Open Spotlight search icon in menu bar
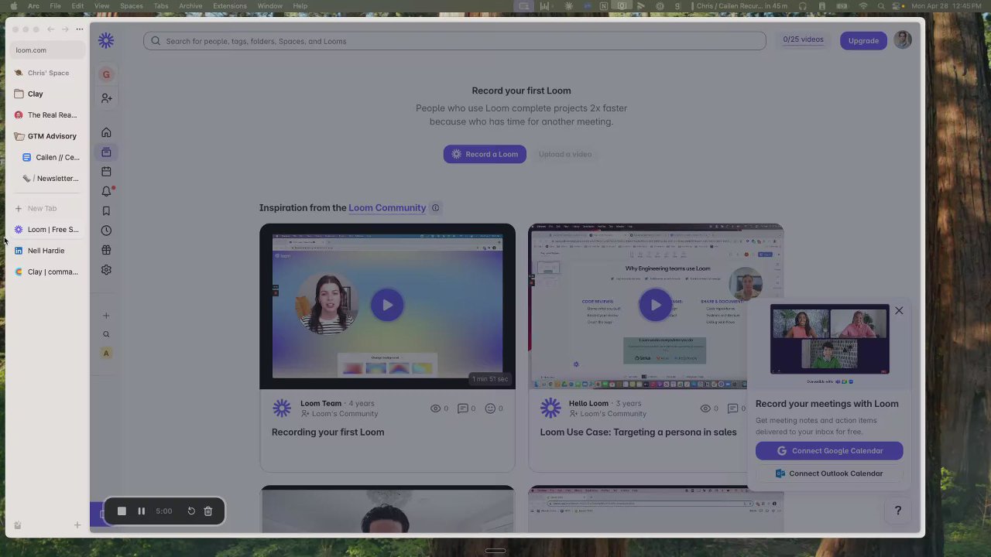This screenshot has width=991, height=557. pos(881,6)
